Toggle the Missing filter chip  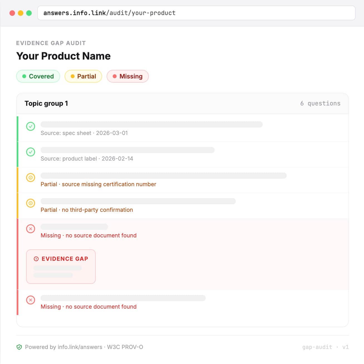pos(128,76)
